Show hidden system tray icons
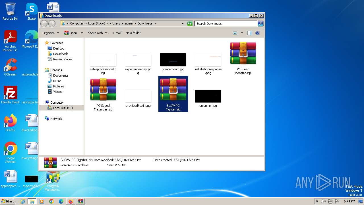The width and height of the screenshot is (364, 205). 317,201
